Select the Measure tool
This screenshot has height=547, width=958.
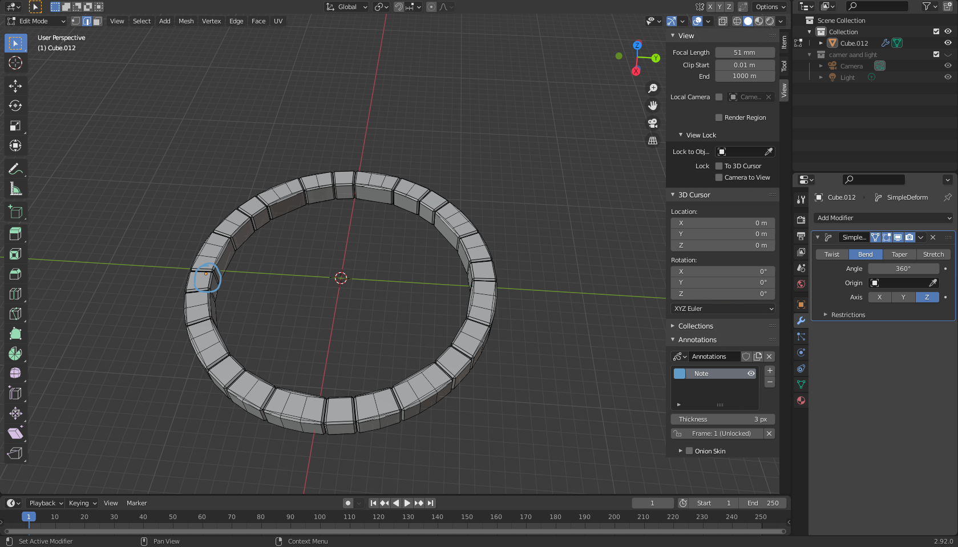point(15,189)
